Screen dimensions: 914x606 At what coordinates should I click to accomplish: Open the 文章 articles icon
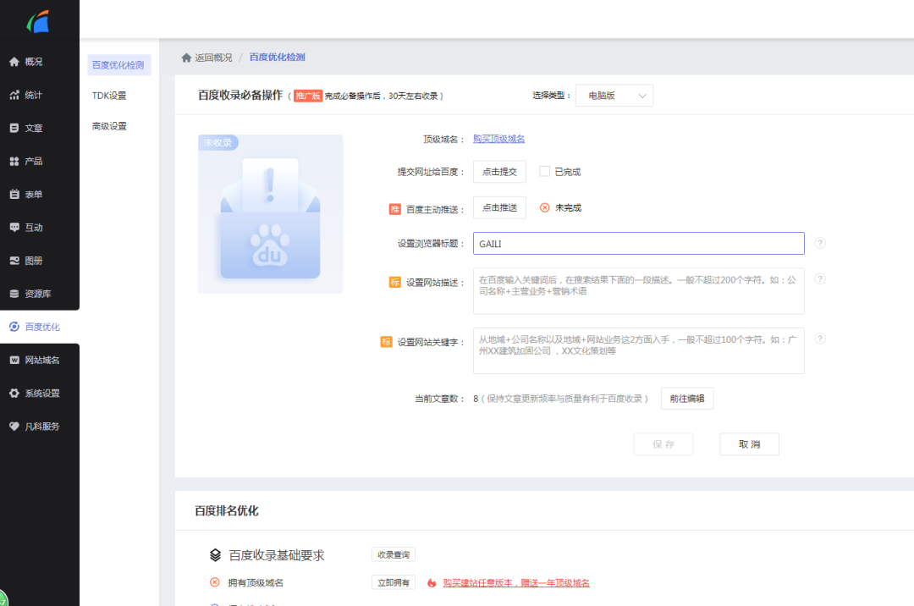[14, 128]
